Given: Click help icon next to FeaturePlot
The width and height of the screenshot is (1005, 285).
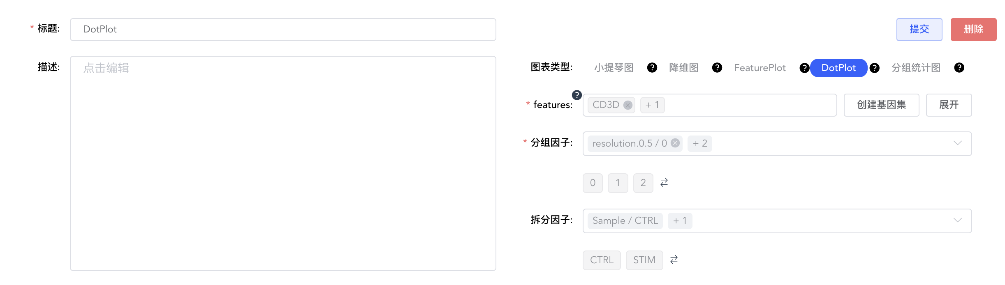Looking at the screenshot, I should (x=804, y=68).
